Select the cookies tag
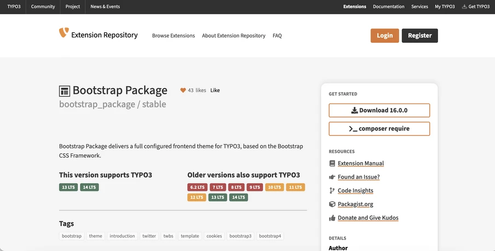This screenshot has height=251, width=495. [214, 236]
